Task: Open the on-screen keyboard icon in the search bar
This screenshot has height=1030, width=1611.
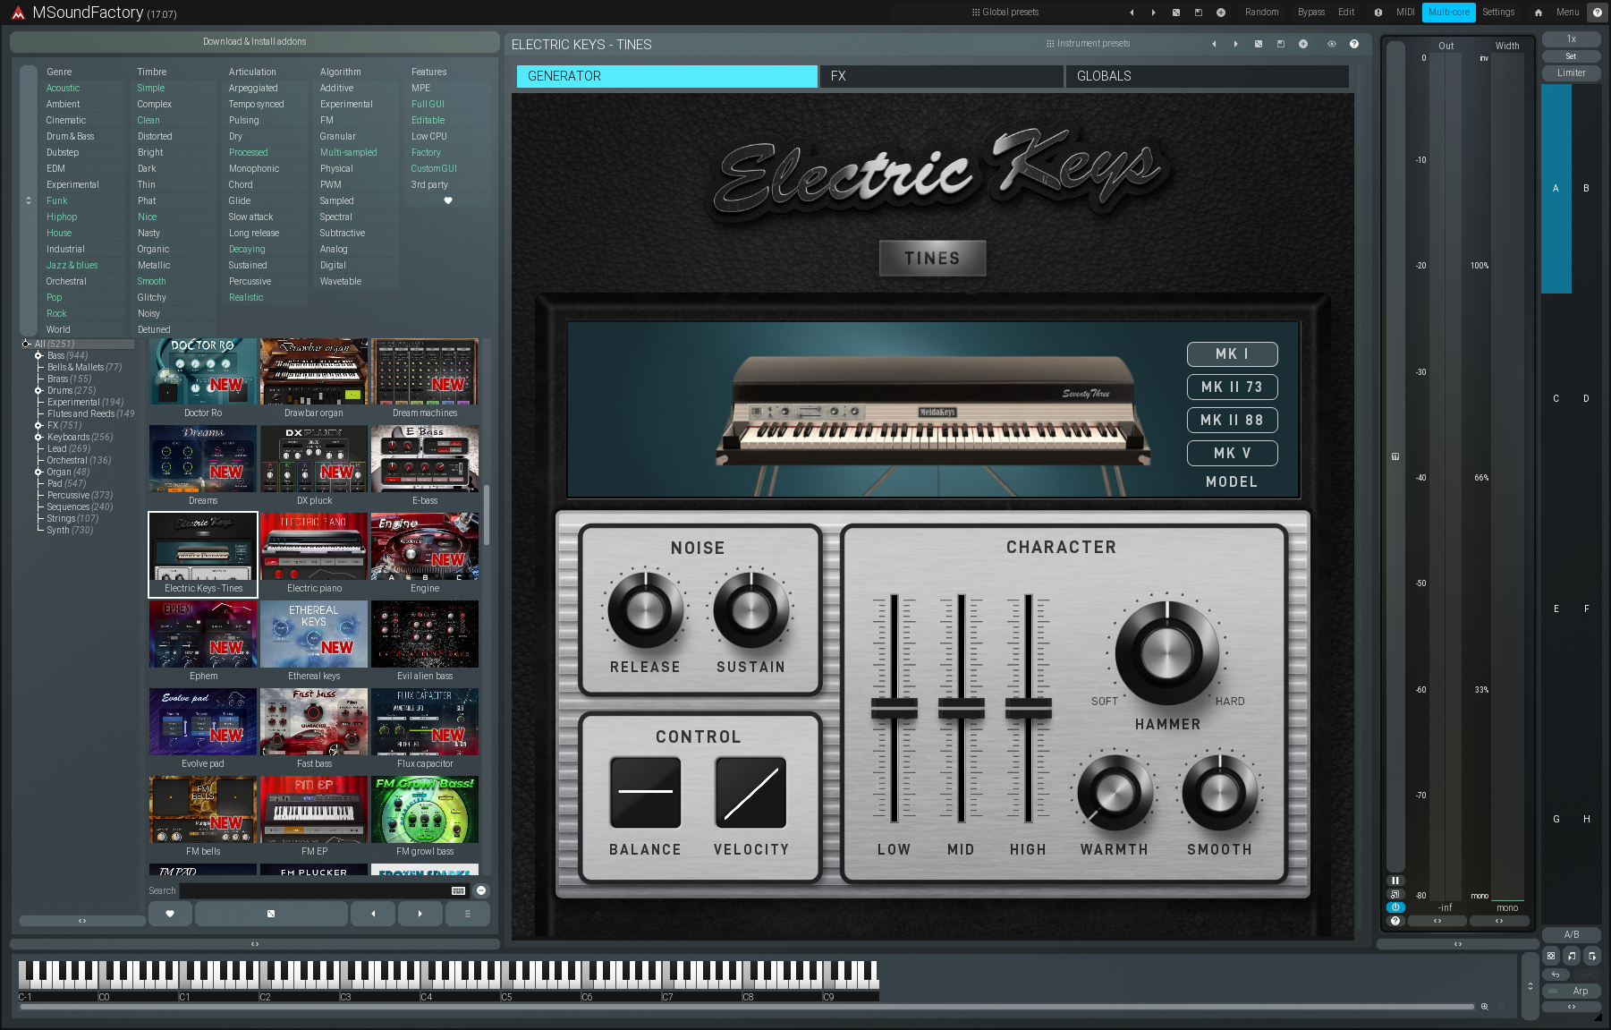Action: point(456,890)
